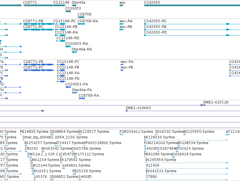Select EST RE14836.5prime
240x181 pixels.
[34, 132]
